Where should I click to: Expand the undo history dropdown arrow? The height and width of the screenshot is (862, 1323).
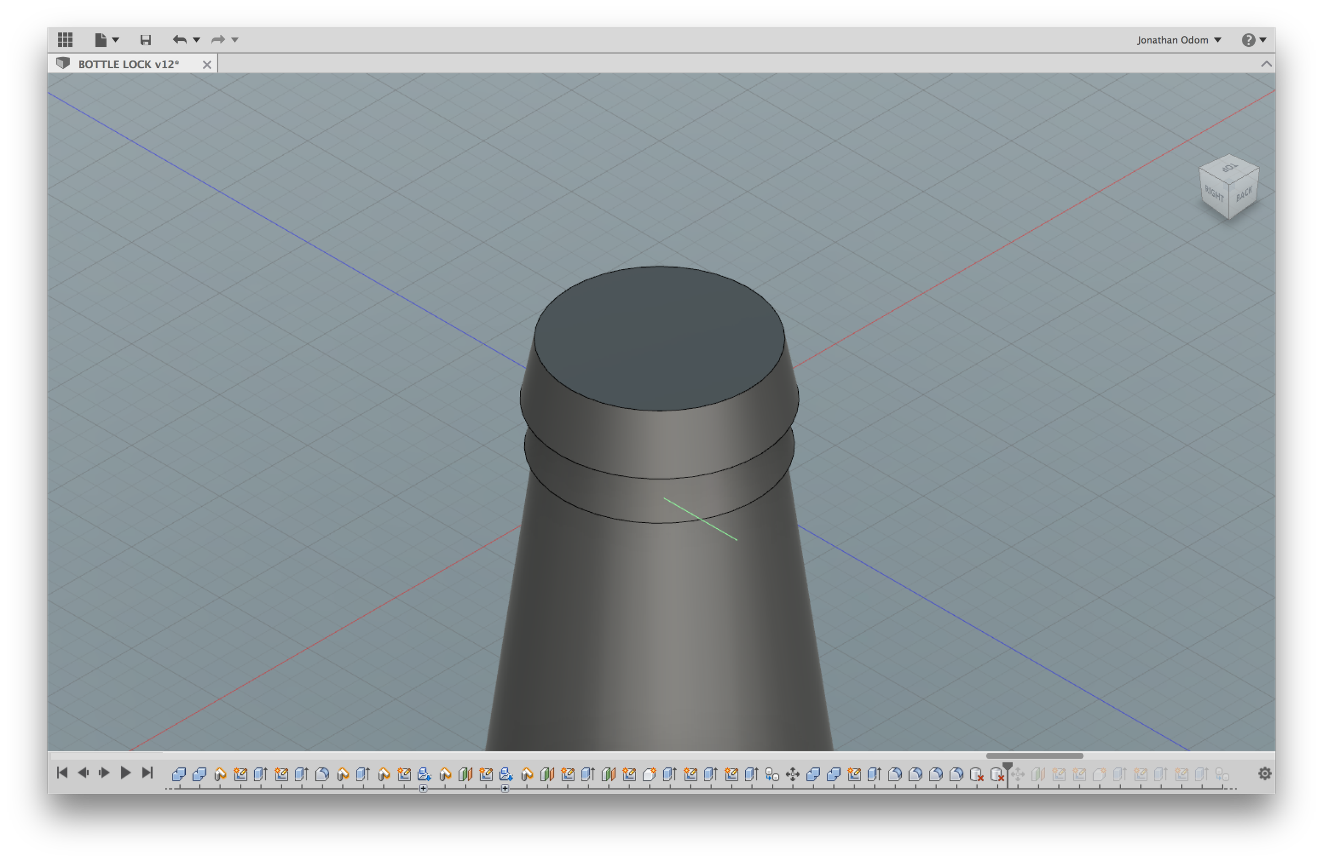coord(196,40)
